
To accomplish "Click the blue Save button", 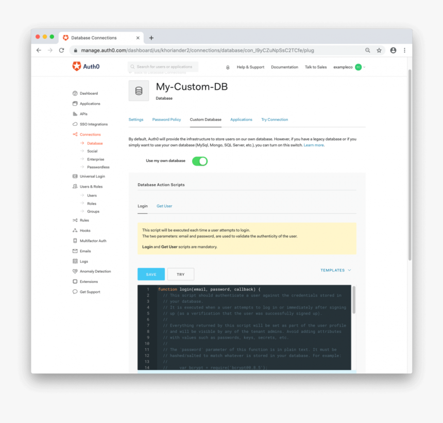I will (x=151, y=274).
